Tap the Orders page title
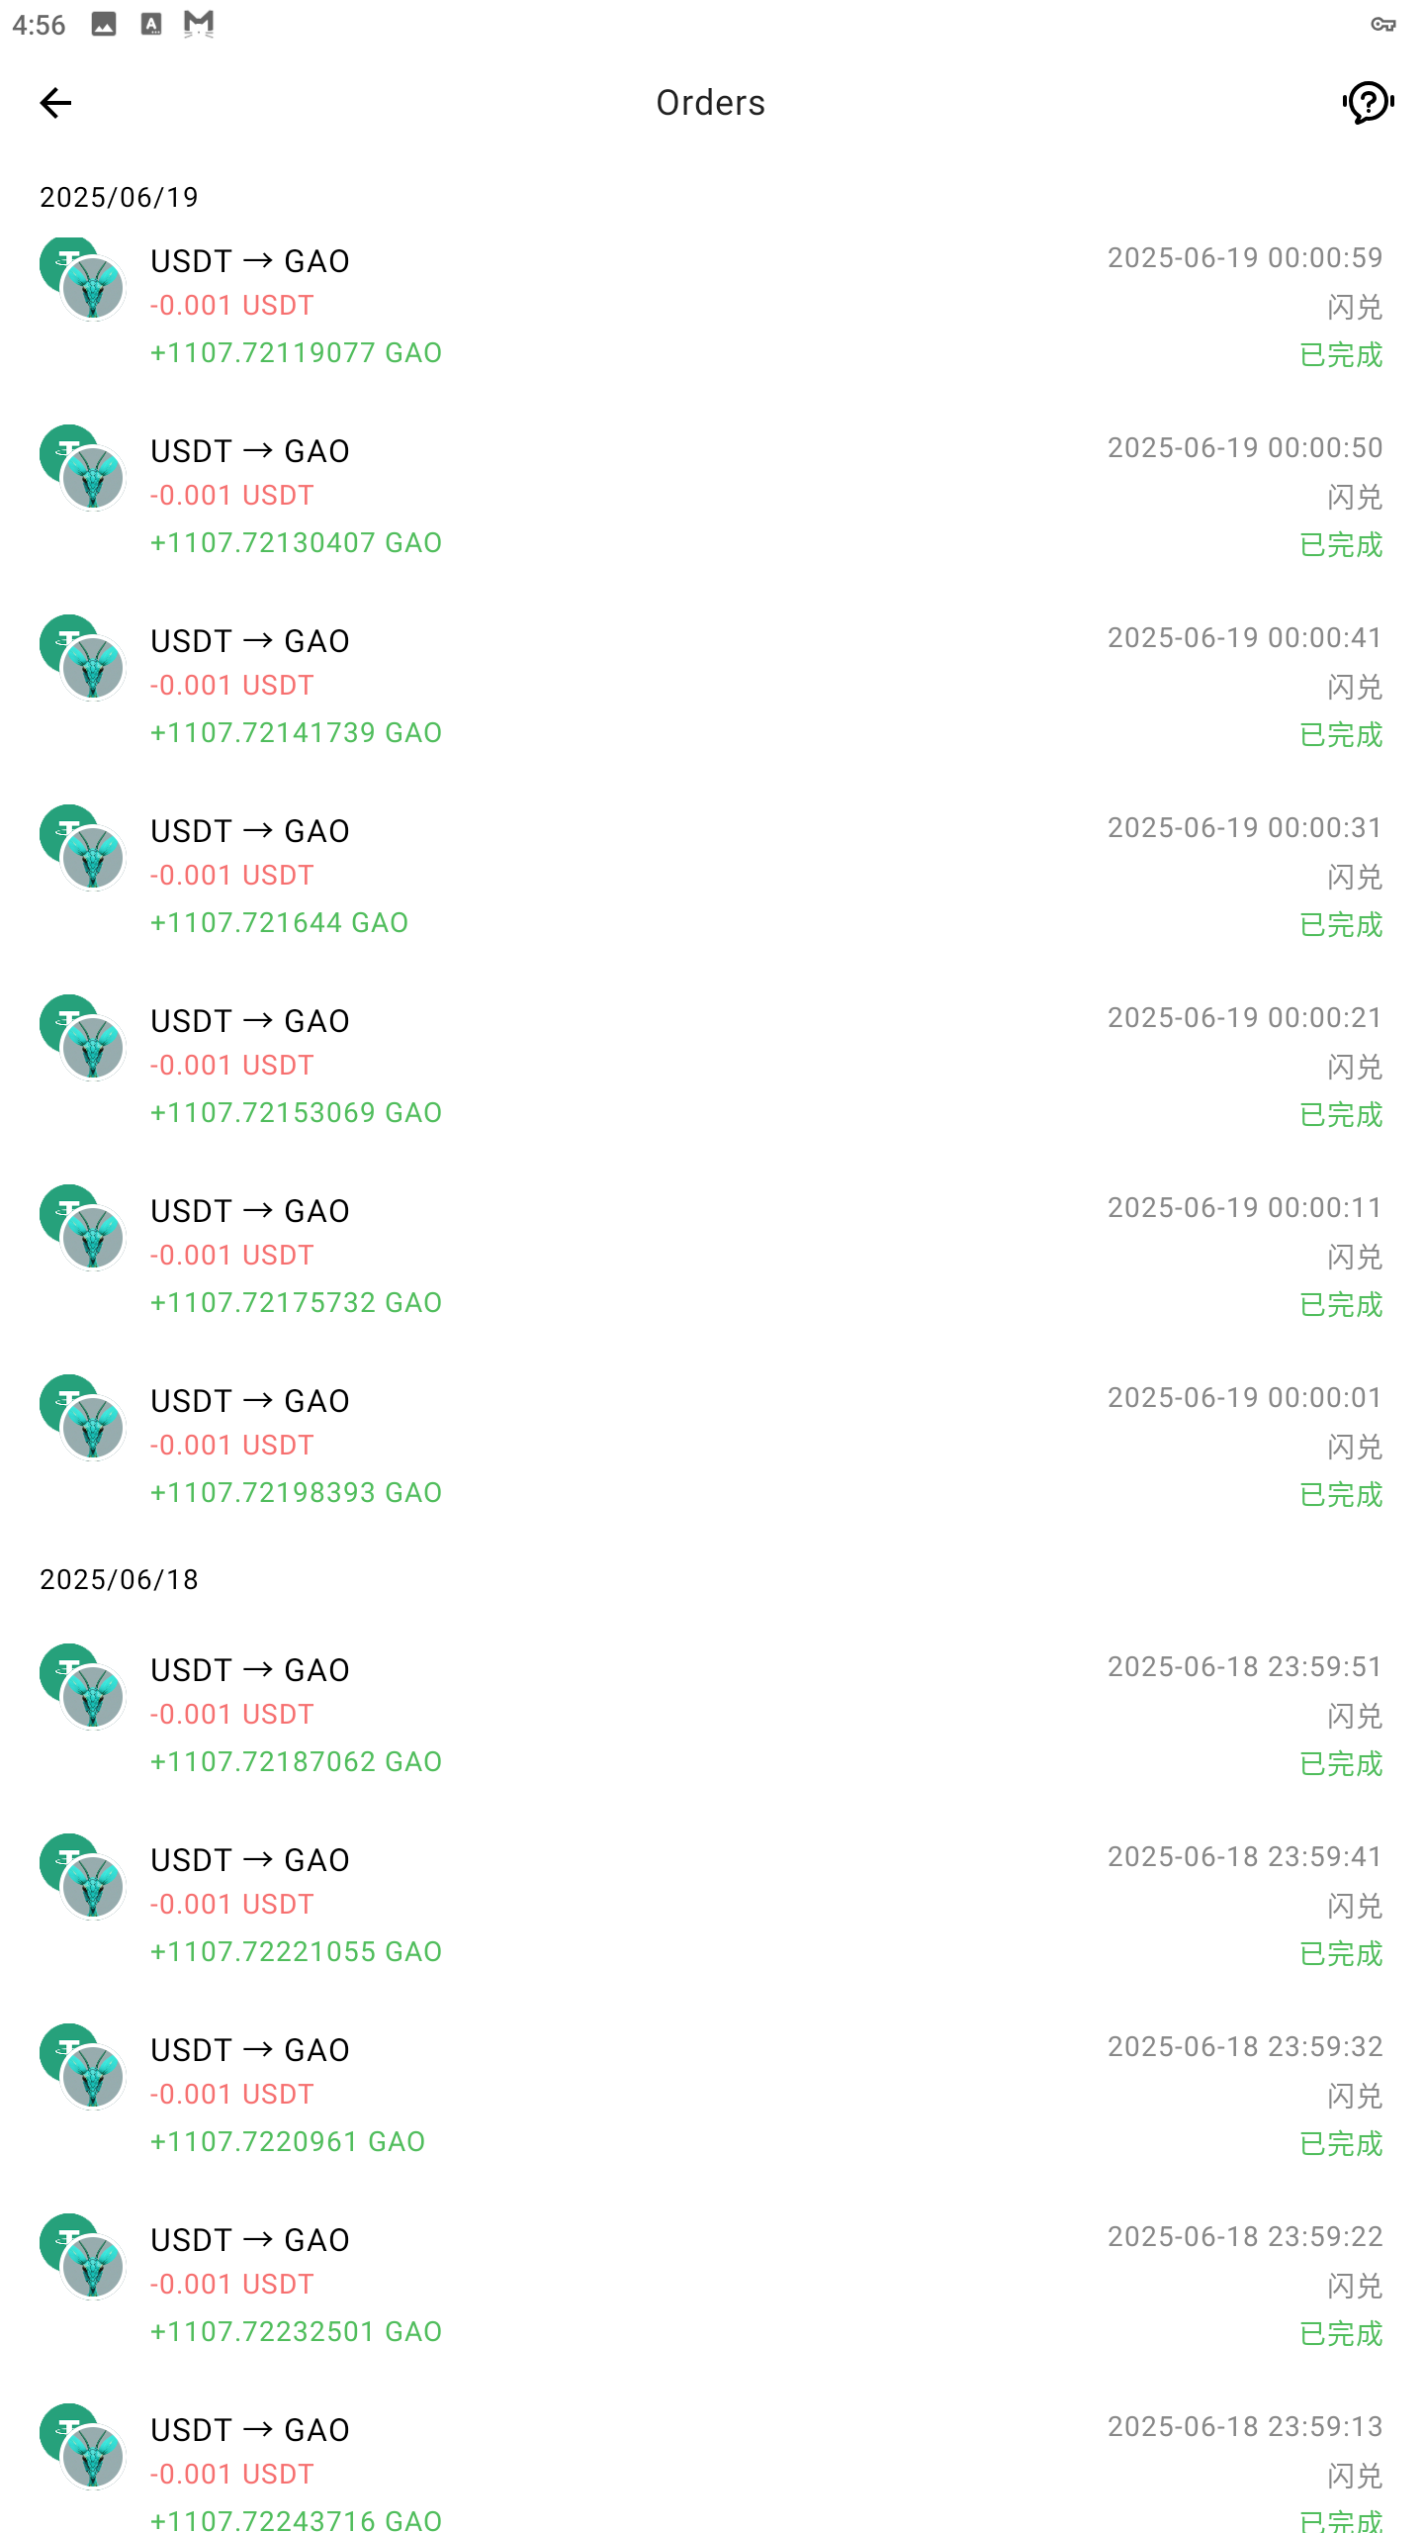The image size is (1424, 2533). pyautogui.click(x=711, y=103)
